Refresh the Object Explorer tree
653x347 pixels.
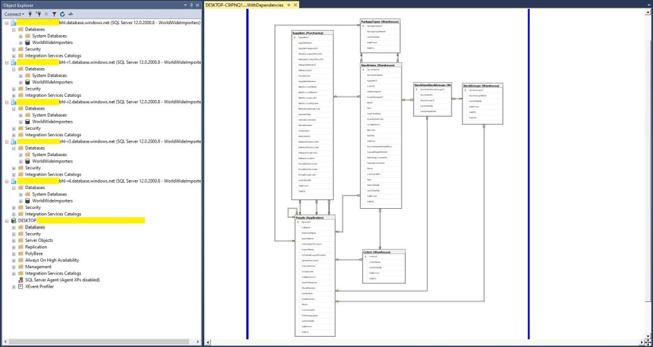[x=62, y=13]
